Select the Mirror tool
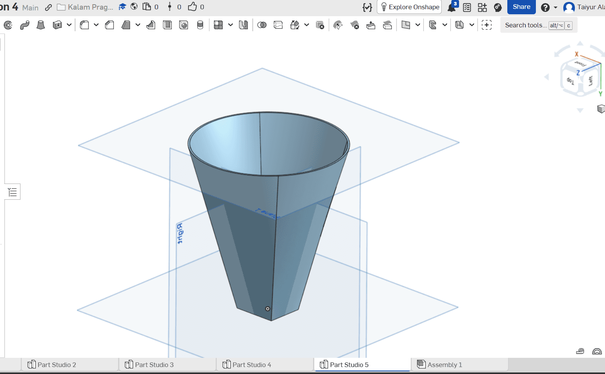 click(x=243, y=25)
